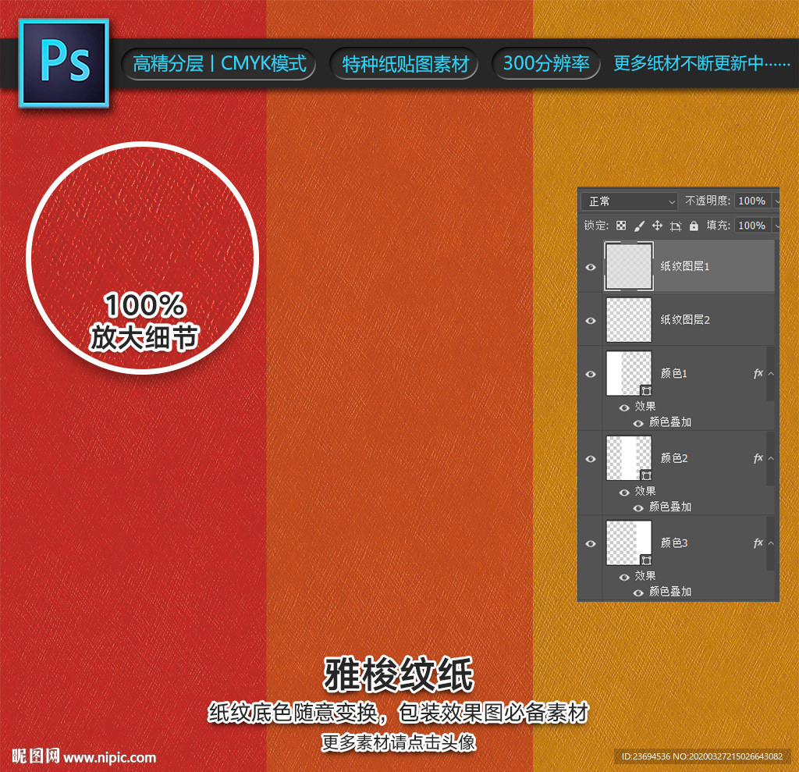The width and height of the screenshot is (799, 772).
Task: Click the layer name 颜色1
Action: click(x=673, y=373)
